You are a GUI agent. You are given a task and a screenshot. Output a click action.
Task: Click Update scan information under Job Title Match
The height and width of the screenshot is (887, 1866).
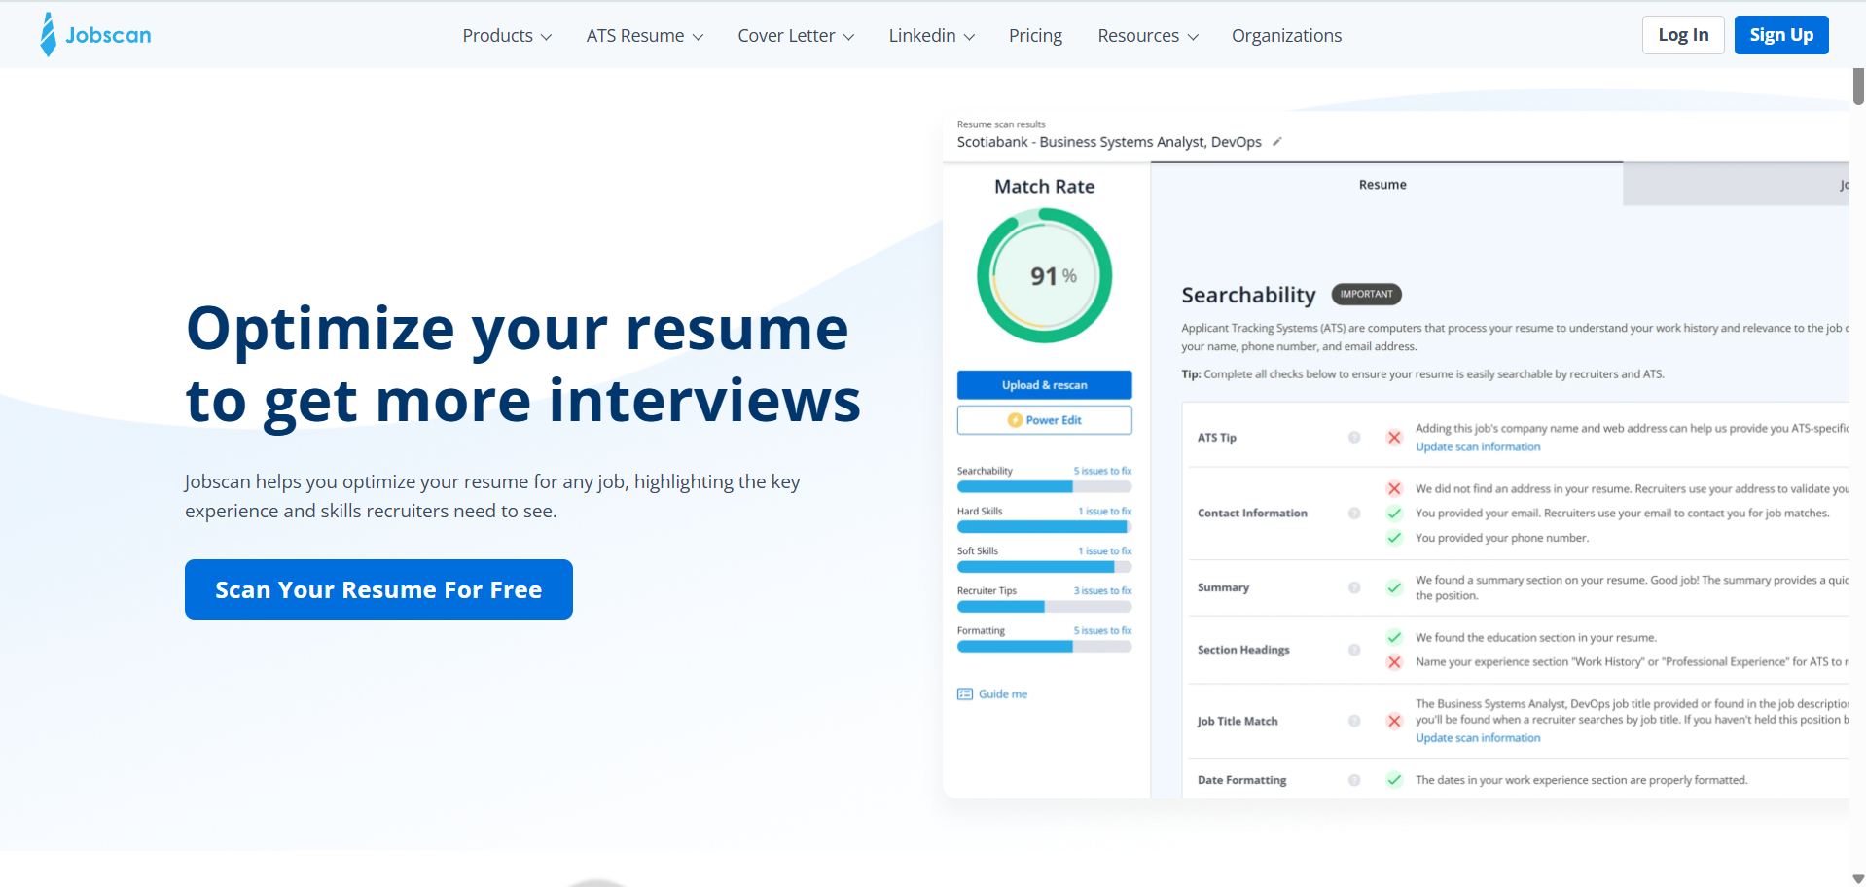coord(1478,738)
